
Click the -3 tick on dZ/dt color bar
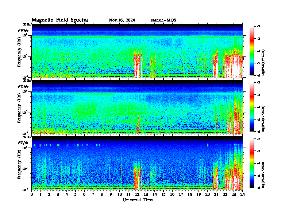click(258, 151)
